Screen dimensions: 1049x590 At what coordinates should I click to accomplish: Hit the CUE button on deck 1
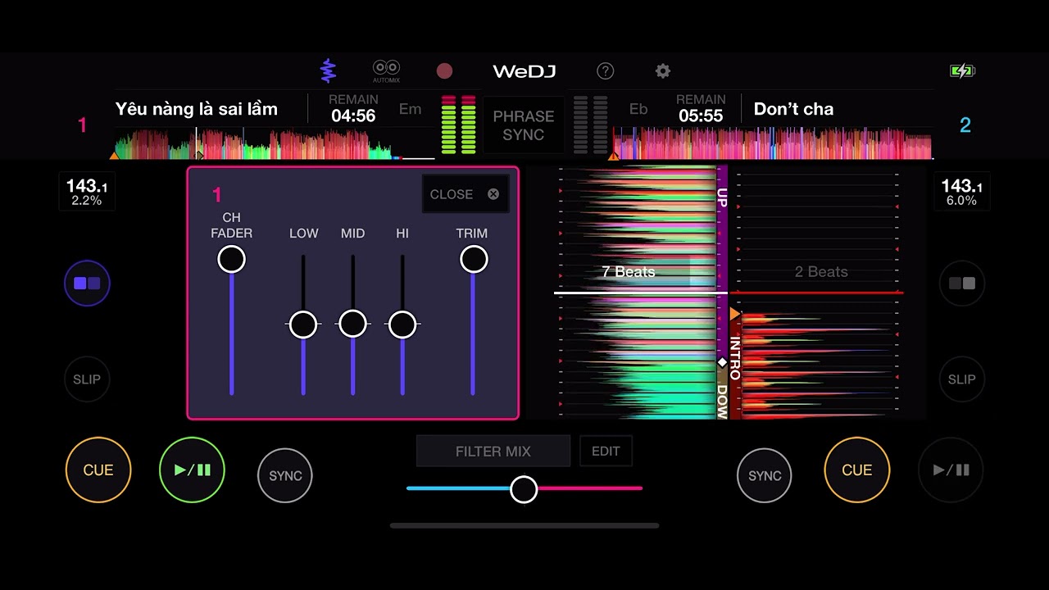[98, 470]
